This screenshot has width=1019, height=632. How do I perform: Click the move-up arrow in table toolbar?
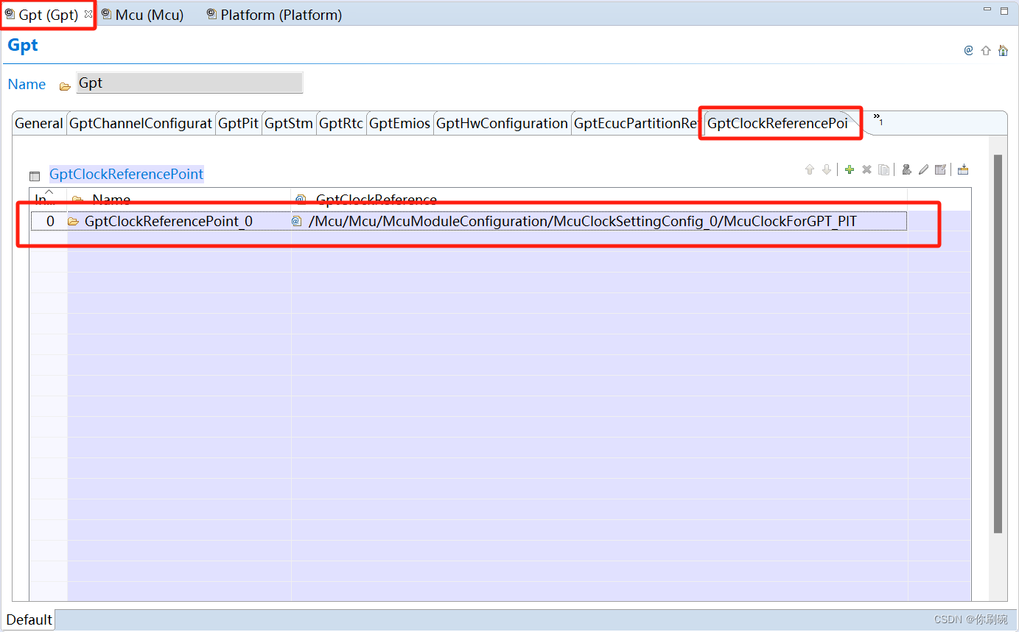click(x=810, y=169)
